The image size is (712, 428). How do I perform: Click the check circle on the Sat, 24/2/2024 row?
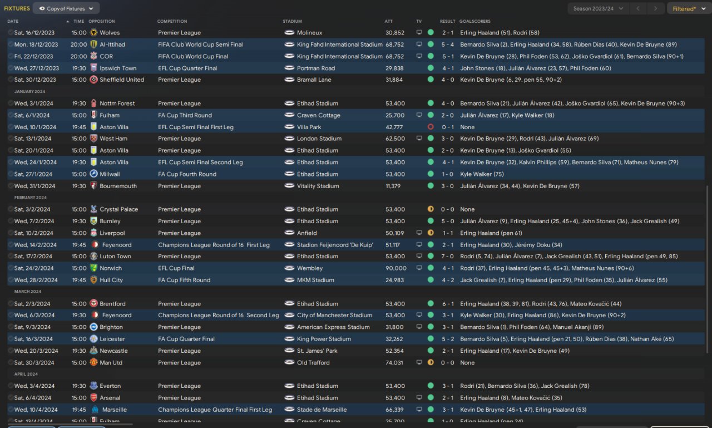[x=11, y=268]
